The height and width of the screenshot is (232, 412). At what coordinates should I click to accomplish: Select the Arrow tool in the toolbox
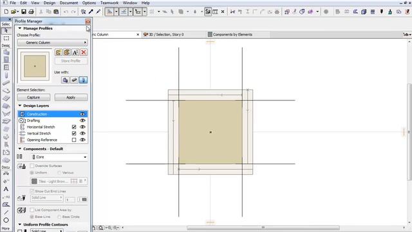click(x=6, y=31)
